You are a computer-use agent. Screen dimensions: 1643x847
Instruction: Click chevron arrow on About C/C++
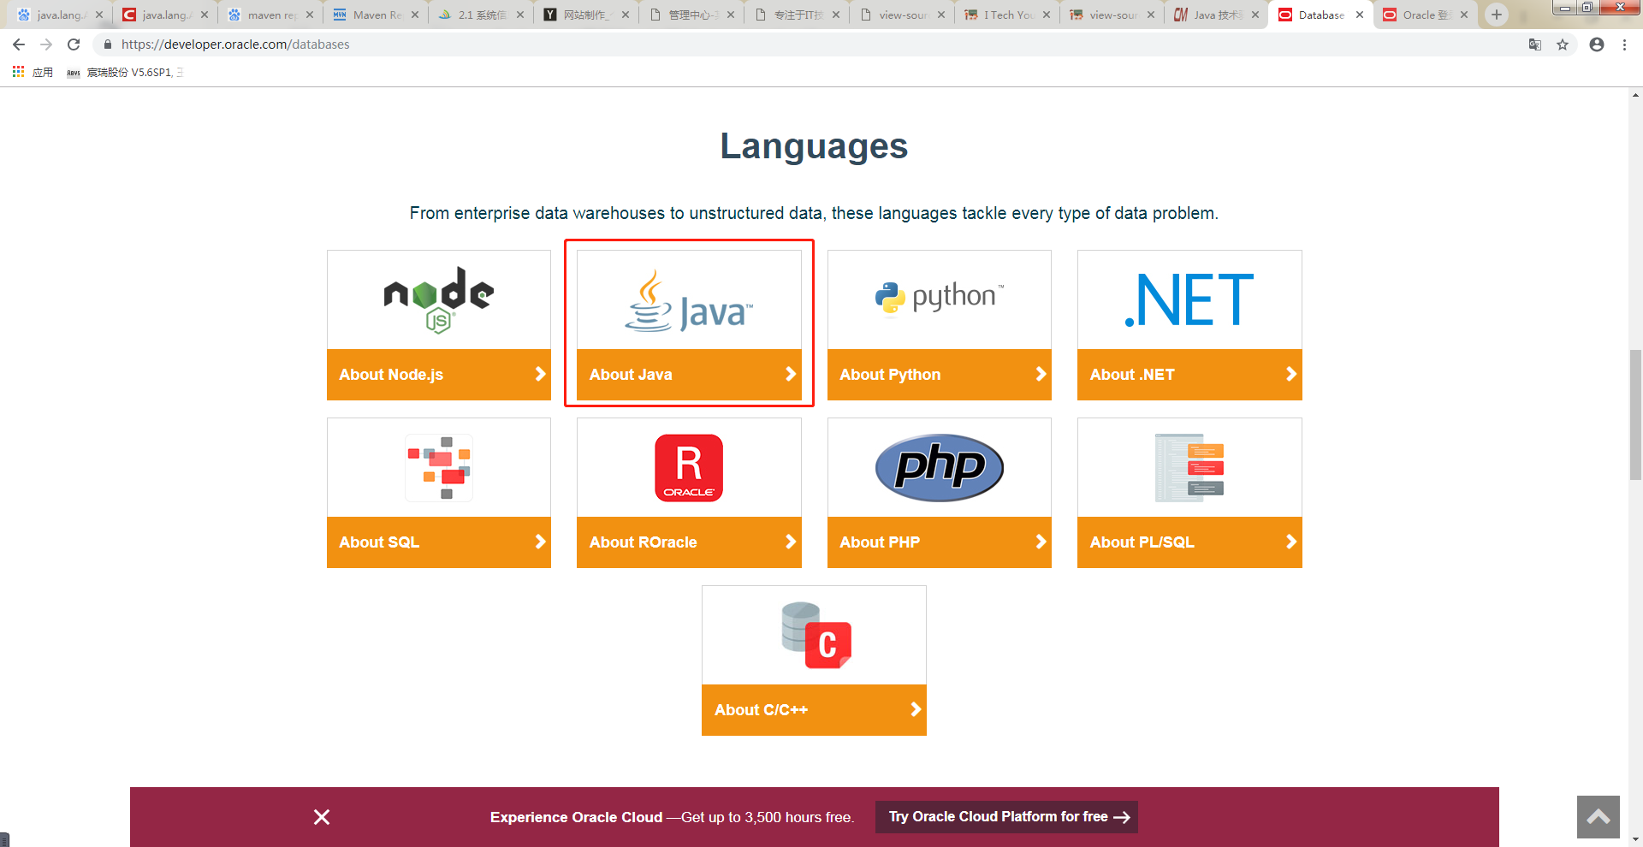pos(916,709)
